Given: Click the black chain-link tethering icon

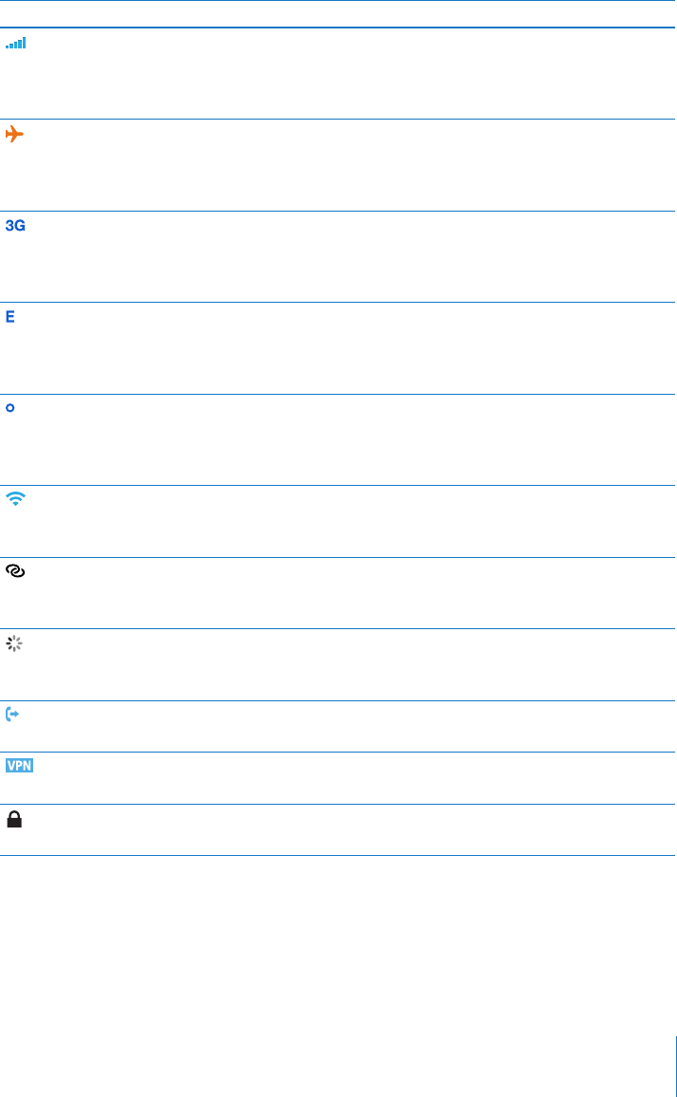Looking at the screenshot, I should click(15, 570).
